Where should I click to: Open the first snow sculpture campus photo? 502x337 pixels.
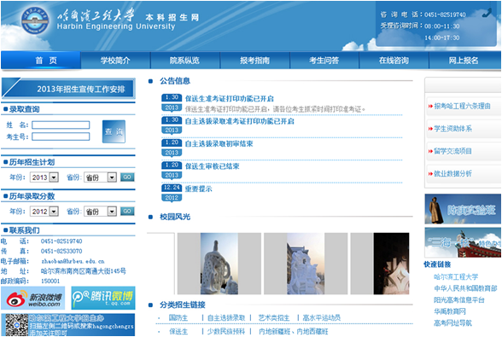tap(219, 264)
